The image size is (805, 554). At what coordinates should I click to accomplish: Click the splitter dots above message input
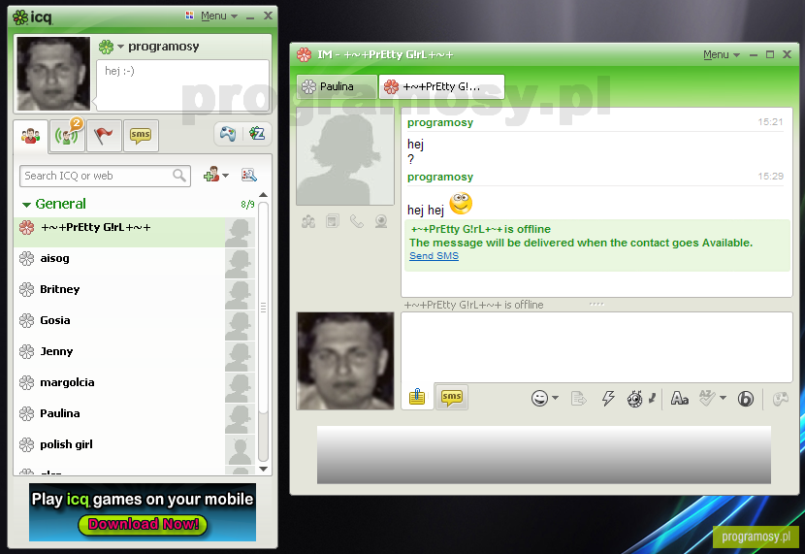[596, 304]
